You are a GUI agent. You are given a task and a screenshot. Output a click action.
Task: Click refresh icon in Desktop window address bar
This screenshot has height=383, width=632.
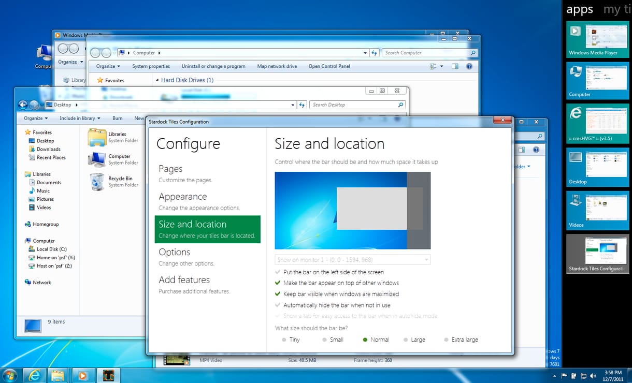303,105
